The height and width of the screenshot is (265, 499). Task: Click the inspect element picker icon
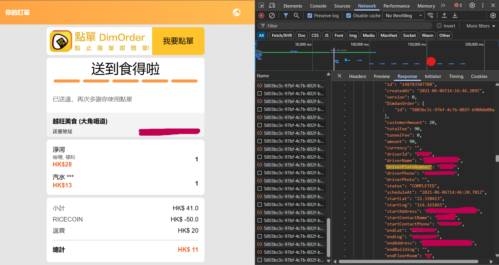[x=261, y=5]
